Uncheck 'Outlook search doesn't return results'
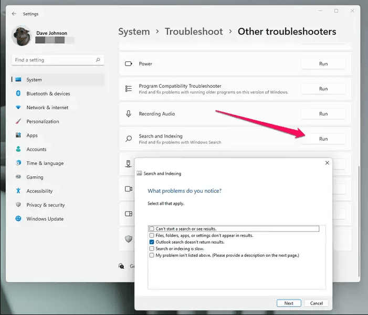368x315 pixels. click(x=152, y=242)
